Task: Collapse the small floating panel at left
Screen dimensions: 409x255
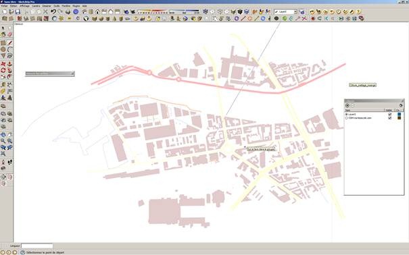Action: (73, 74)
